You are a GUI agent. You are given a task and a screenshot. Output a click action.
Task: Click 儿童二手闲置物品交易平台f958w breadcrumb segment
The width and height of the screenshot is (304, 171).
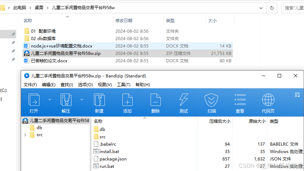[x=83, y=8]
